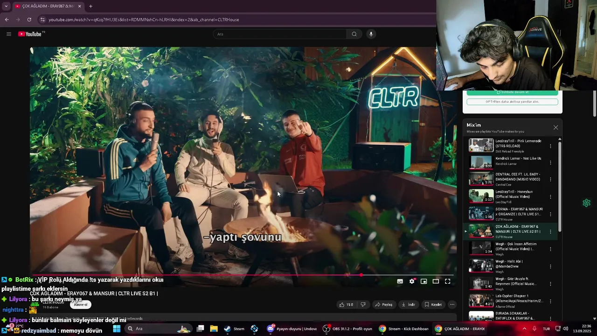Go back with the browser back arrow

tap(7, 20)
